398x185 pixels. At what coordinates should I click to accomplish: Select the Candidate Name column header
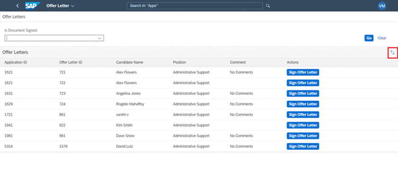pyautogui.click(x=129, y=62)
